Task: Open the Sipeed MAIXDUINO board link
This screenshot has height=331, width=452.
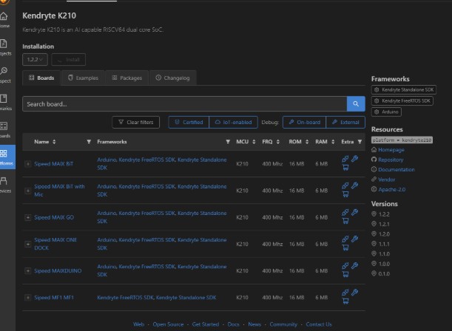Action: point(58,271)
